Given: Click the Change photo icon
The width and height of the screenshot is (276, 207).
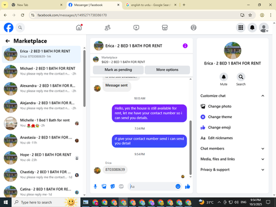Looking at the screenshot, I should pyautogui.click(x=203, y=107).
